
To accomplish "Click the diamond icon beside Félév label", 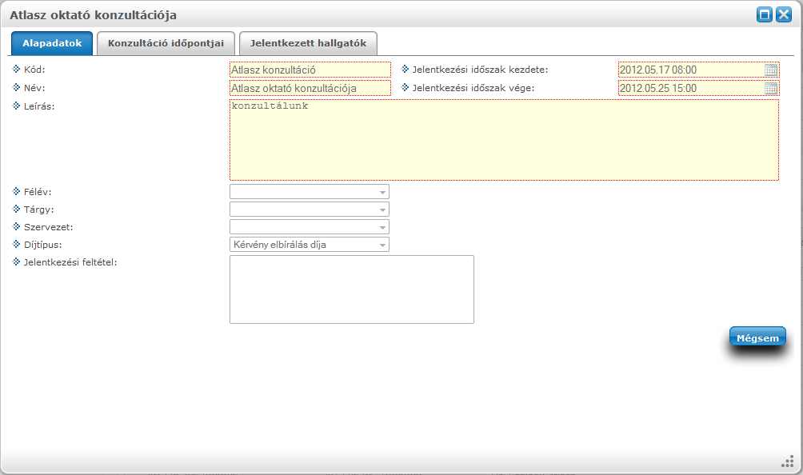I will pos(16,191).
